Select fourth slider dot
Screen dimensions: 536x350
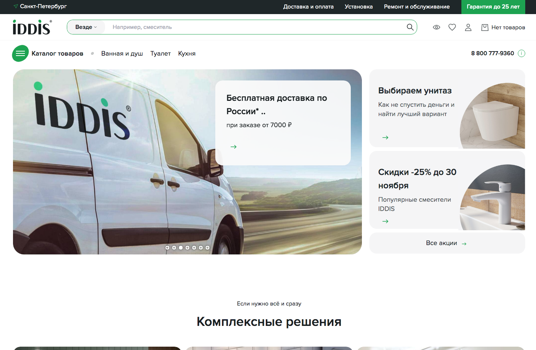point(187,248)
